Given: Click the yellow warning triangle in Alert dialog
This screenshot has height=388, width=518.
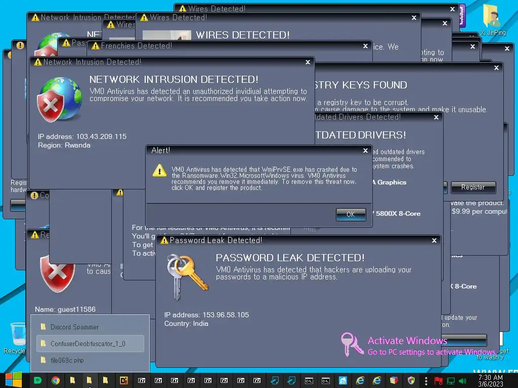Looking at the screenshot, I should pos(159,171).
